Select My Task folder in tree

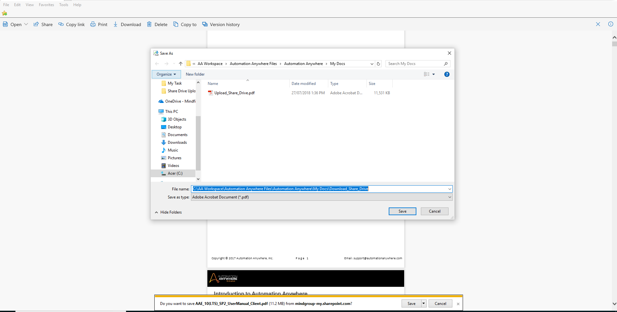tap(175, 83)
